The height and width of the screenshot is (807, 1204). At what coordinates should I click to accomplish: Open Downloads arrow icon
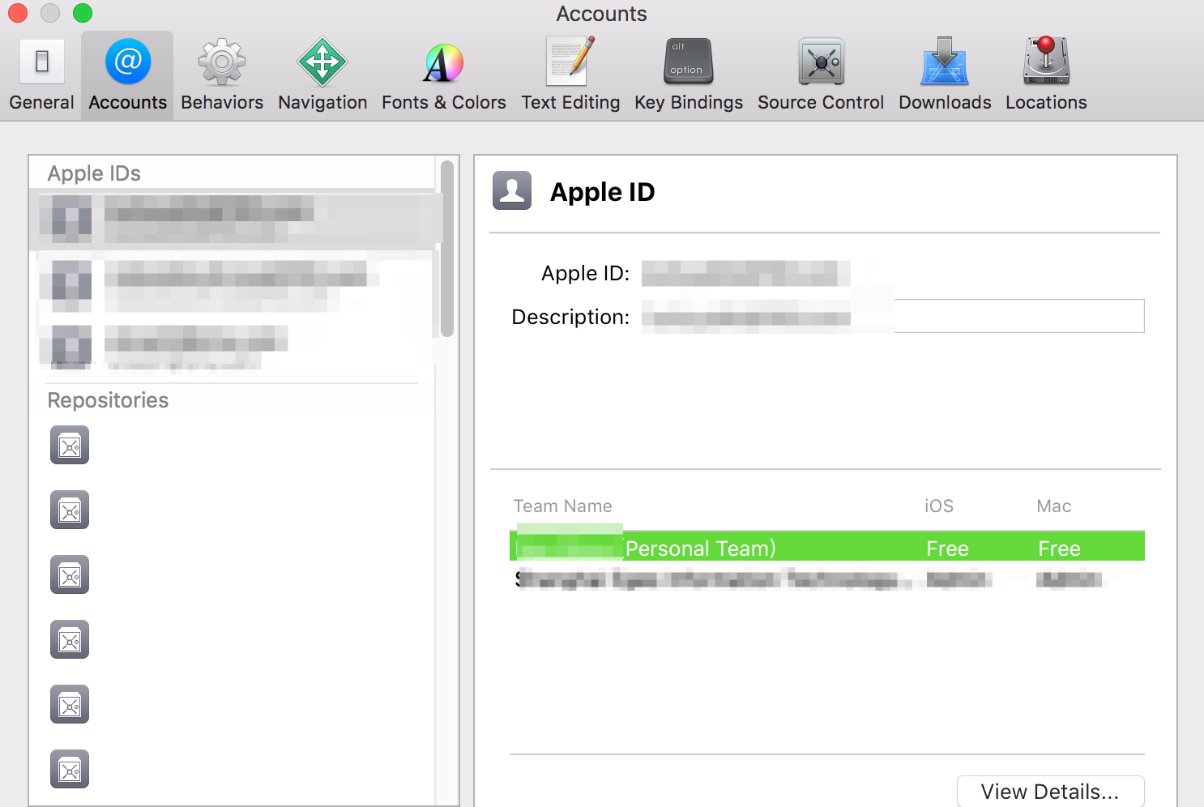click(x=945, y=62)
